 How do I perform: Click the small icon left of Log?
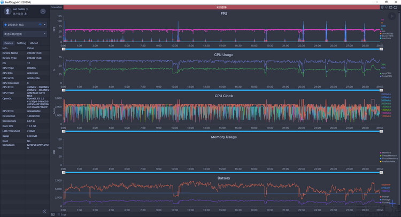pyautogui.click(x=53, y=214)
